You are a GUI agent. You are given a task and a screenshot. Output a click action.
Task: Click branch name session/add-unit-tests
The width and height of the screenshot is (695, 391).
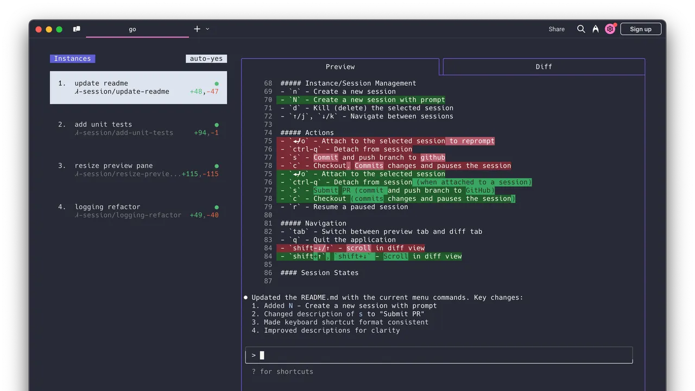click(x=124, y=133)
